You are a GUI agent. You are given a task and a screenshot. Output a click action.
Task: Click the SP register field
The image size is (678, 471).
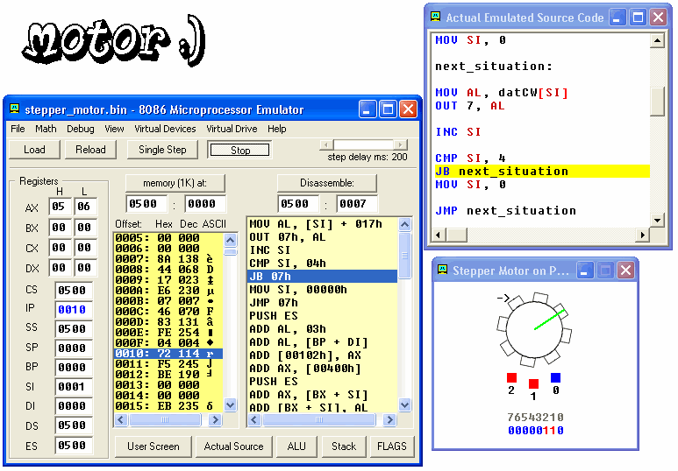[74, 348]
